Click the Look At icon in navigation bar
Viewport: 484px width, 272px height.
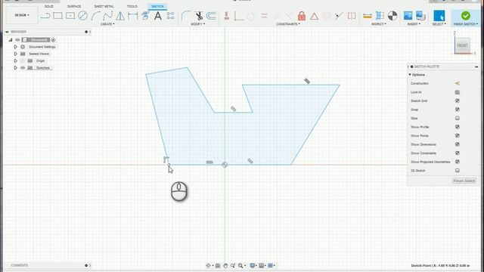click(x=218, y=265)
